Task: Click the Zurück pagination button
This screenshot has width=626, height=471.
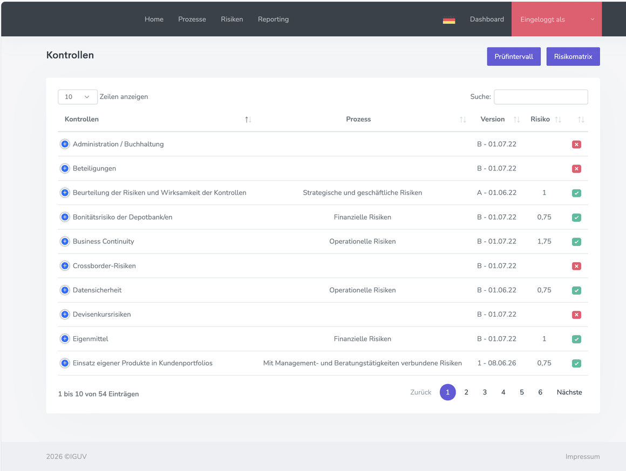Action: click(x=420, y=392)
